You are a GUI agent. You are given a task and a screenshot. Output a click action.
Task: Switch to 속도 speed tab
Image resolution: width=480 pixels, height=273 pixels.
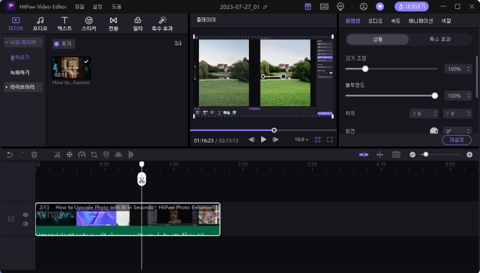tap(395, 21)
